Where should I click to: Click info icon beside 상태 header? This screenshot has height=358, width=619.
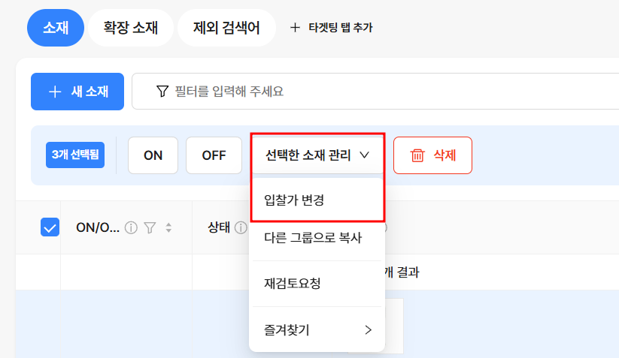(x=241, y=227)
